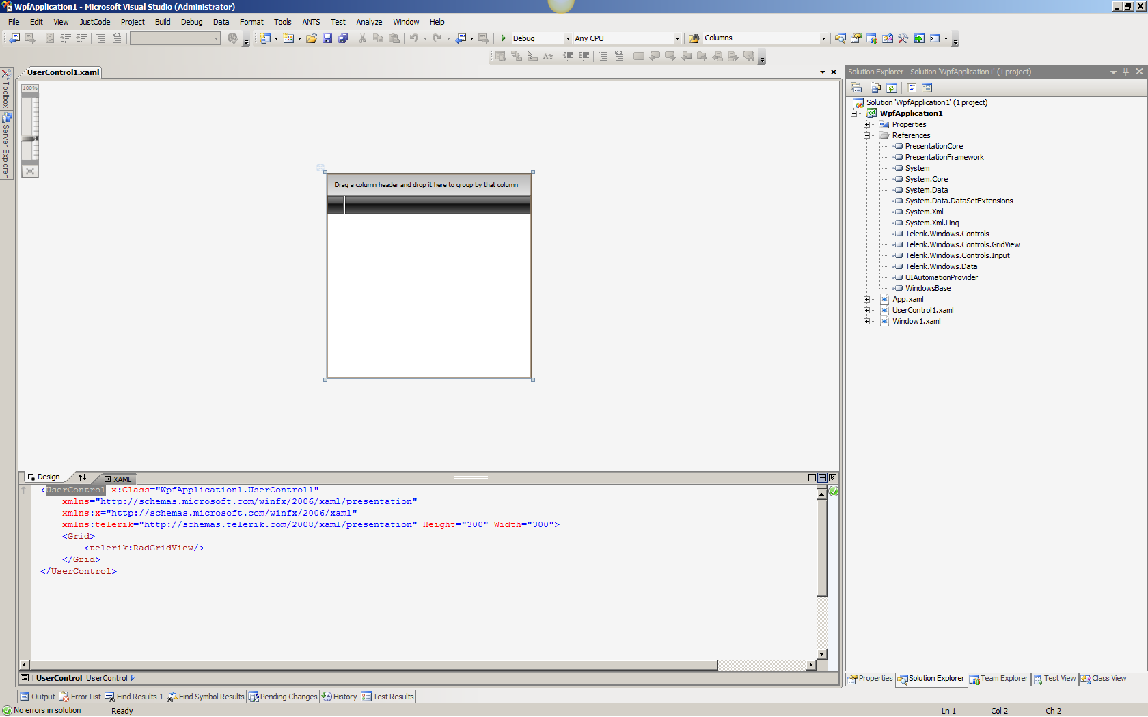Click Properties icon in Solution Explorer toolbar
Screen dimensions: 1148x717
point(856,87)
